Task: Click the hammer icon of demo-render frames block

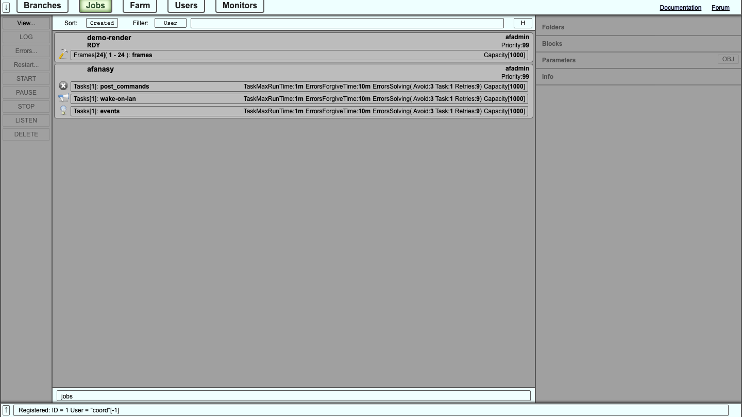Action: tap(63, 54)
